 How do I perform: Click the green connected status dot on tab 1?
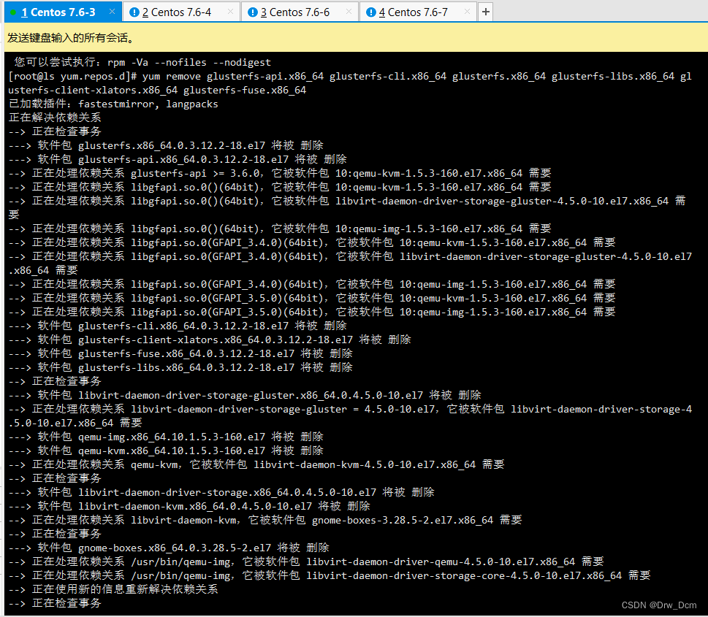13,12
